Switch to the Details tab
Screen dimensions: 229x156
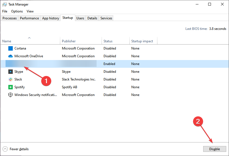[92, 18]
